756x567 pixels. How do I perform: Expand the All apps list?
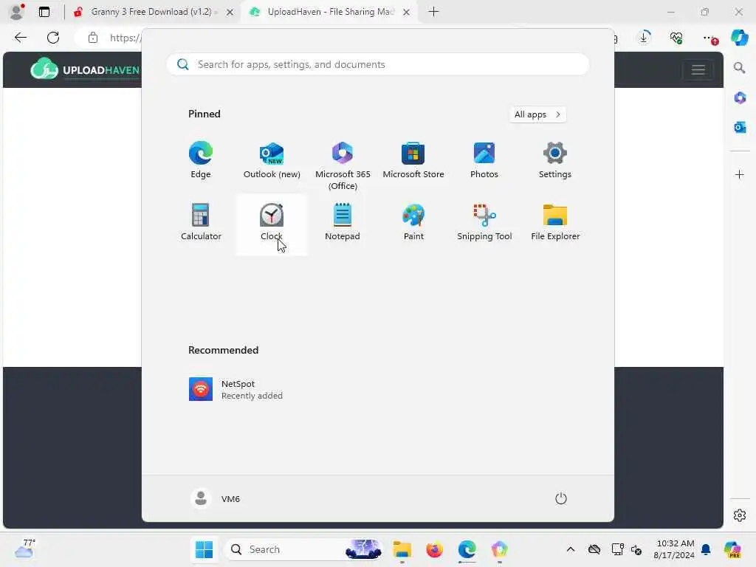pyautogui.click(x=537, y=114)
